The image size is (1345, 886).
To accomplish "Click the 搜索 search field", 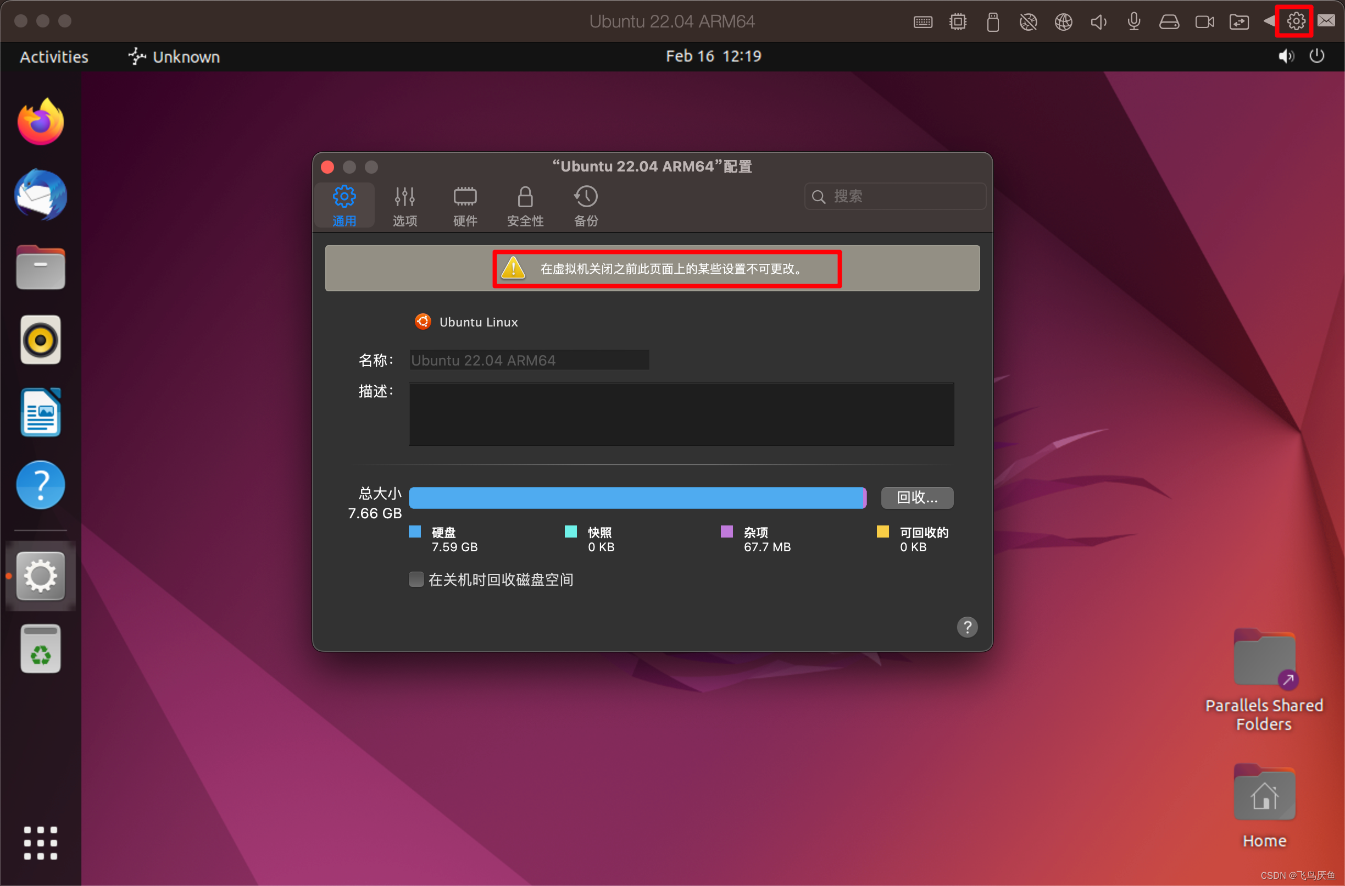I will pos(895,196).
